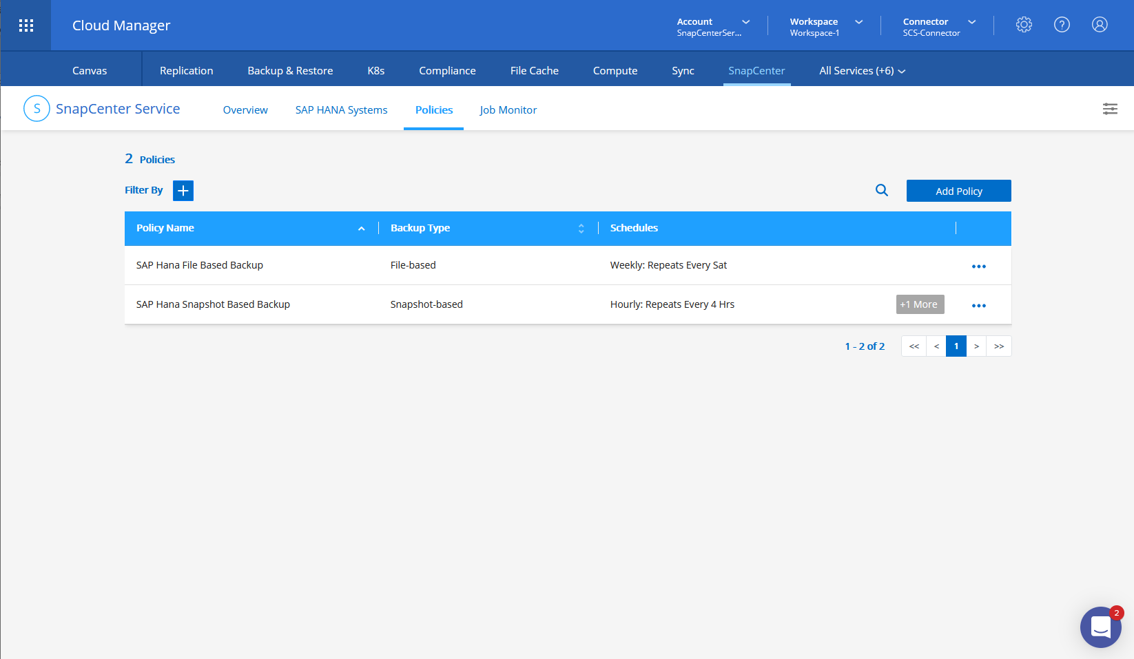Show the +1 More schedules badge
Screen dimensions: 1134x659
[920, 304]
